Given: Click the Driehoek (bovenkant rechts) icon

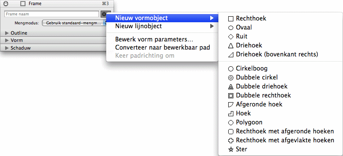Looking at the screenshot, I should click(230, 55).
